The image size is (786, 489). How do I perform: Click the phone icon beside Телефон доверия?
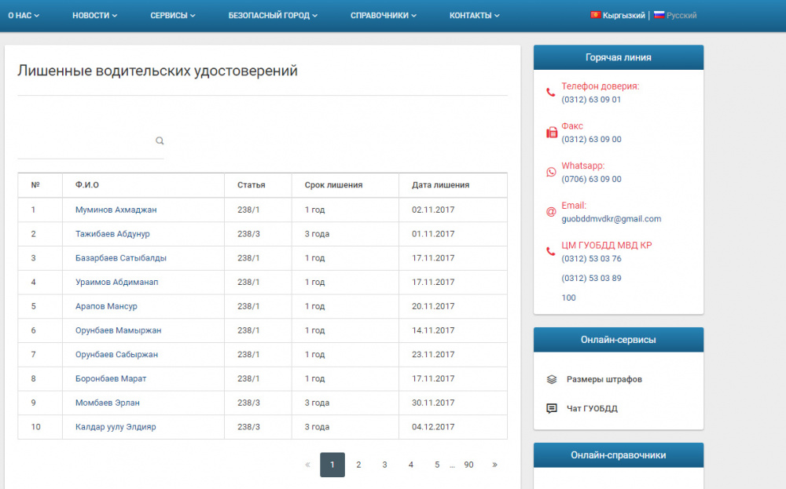coord(551,93)
